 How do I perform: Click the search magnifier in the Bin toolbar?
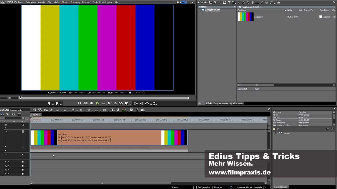coord(215,2)
